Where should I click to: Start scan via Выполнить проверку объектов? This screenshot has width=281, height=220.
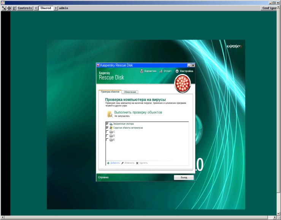pyautogui.click(x=138, y=112)
